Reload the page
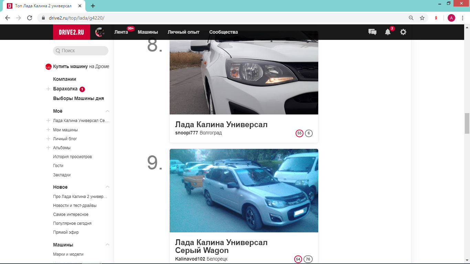 (30, 18)
